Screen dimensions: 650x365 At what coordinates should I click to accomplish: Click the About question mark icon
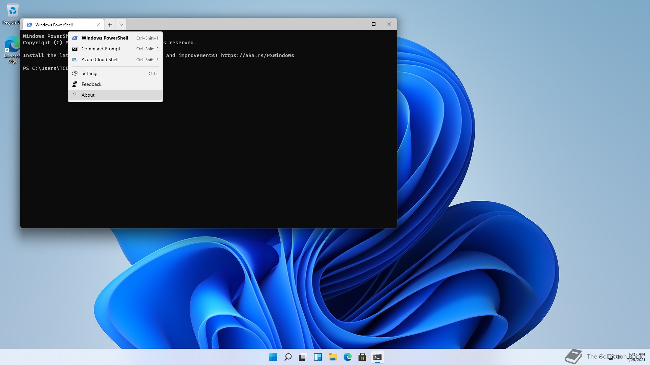pyautogui.click(x=75, y=95)
